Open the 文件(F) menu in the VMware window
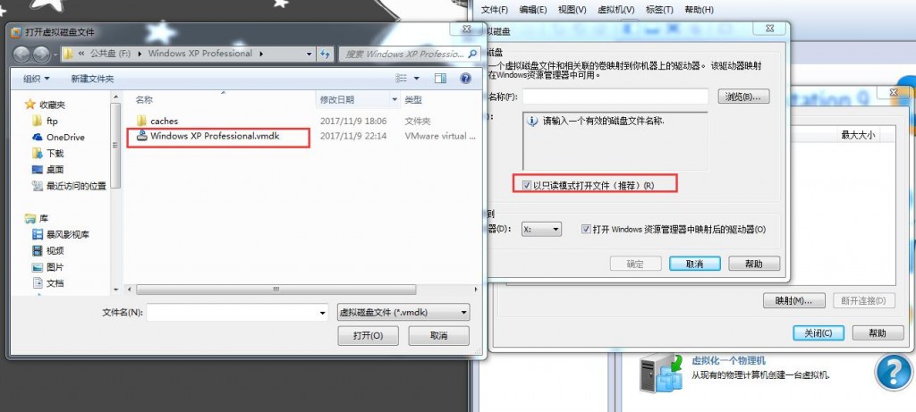 coord(495,10)
